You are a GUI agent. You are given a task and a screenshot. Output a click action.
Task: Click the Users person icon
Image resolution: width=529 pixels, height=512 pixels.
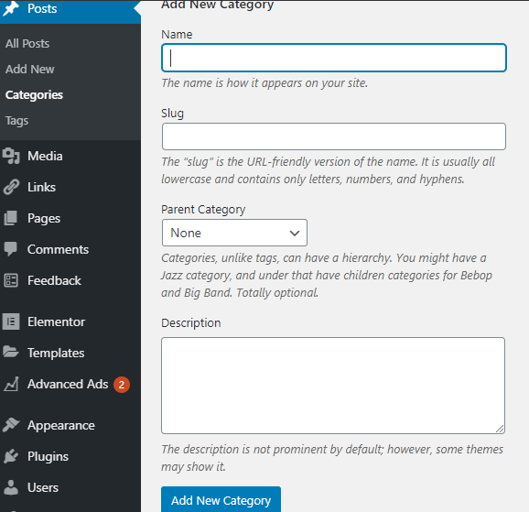click(11, 487)
